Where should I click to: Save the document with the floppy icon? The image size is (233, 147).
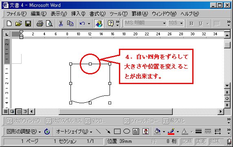pos(28,24)
